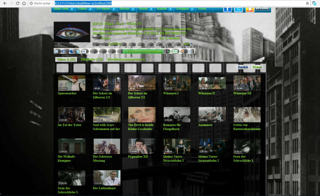Expand the TV-Shows dropdown arrow

click(114, 9)
